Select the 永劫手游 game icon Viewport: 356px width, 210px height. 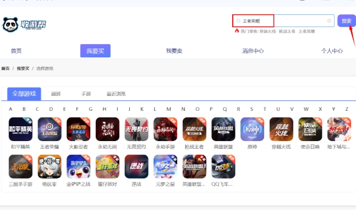pos(165,129)
